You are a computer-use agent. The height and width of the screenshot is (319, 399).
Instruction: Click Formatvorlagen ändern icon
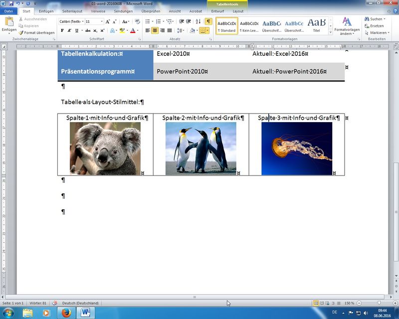pyautogui.click(x=347, y=22)
